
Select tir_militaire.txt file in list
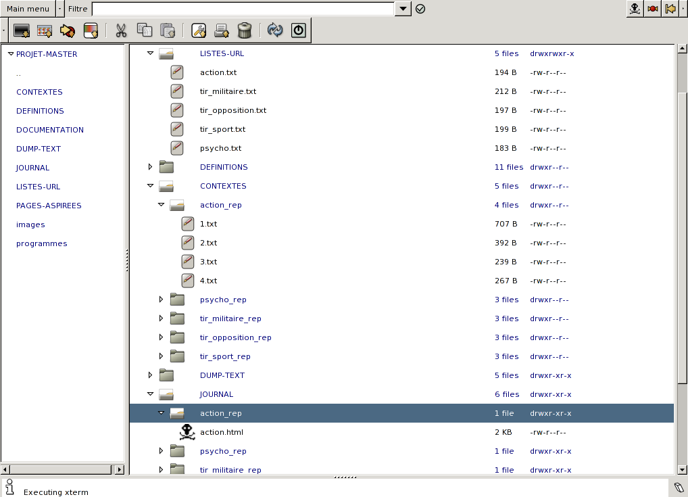228,91
